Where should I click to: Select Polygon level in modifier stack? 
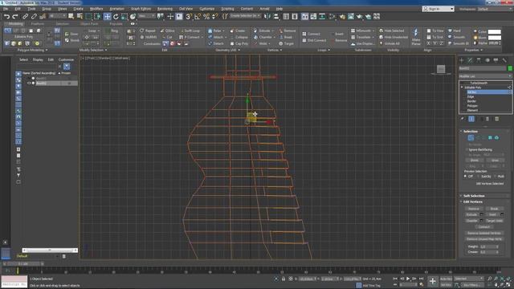point(472,106)
